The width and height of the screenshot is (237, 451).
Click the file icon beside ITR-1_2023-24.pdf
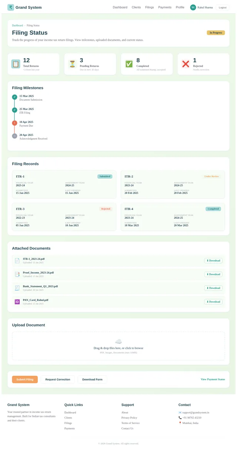[17, 261]
